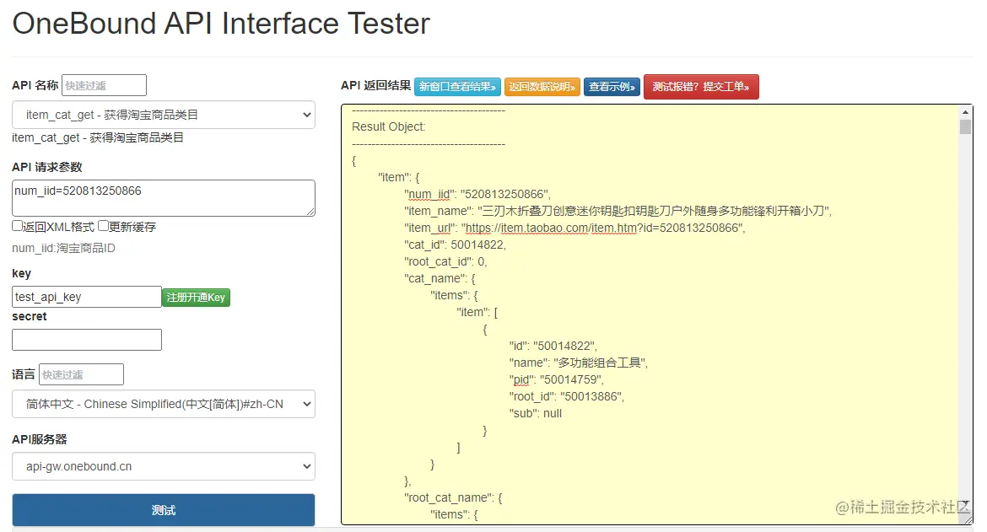
Task: Click the empty secret input field
Action: pos(87,340)
